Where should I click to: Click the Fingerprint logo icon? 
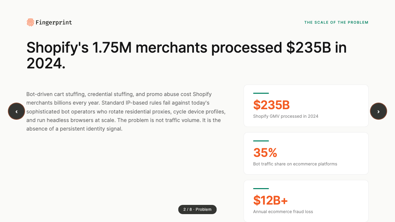(x=30, y=22)
